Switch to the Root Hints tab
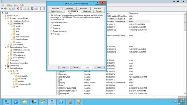 click(97, 8)
